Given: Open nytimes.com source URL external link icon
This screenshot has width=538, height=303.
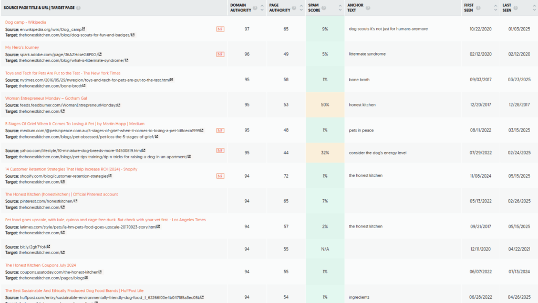Looking at the screenshot, I should click(x=172, y=80).
